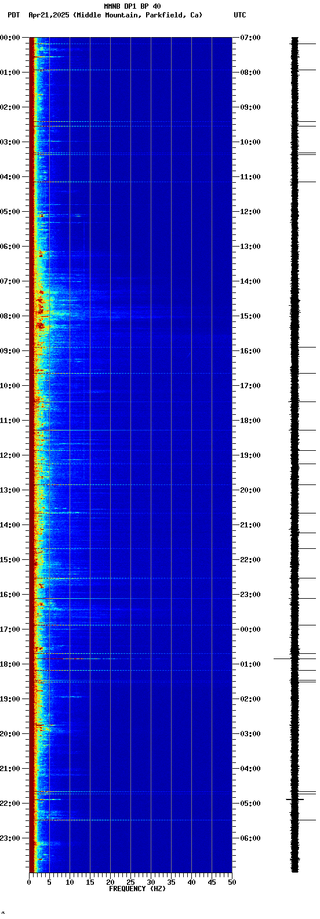Click the seismogram spike just before 05:00 UTC
320x919 pixels.
coord(294,799)
